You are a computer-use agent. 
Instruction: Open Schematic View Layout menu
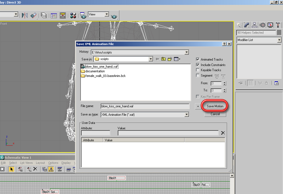coord(40,163)
